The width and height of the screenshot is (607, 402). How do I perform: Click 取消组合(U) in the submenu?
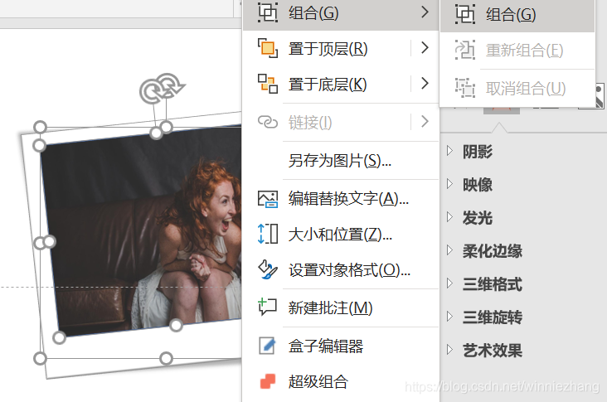[x=517, y=89]
